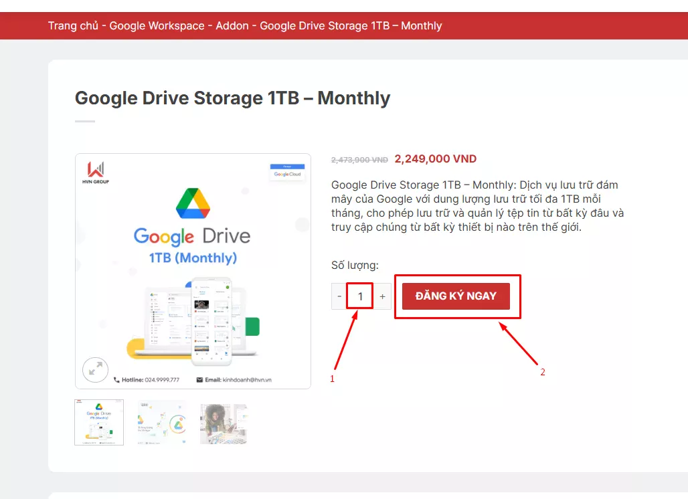Focus the quantity input field
Screen dimensions: 688x499
360,296
